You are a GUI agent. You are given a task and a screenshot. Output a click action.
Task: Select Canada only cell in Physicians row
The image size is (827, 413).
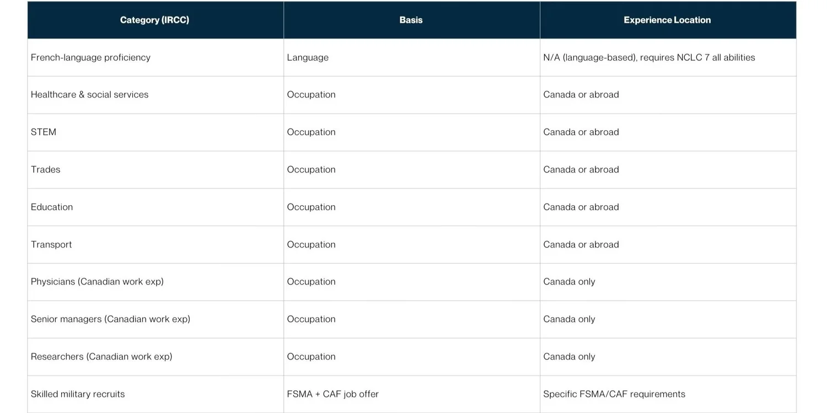tap(668, 282)
